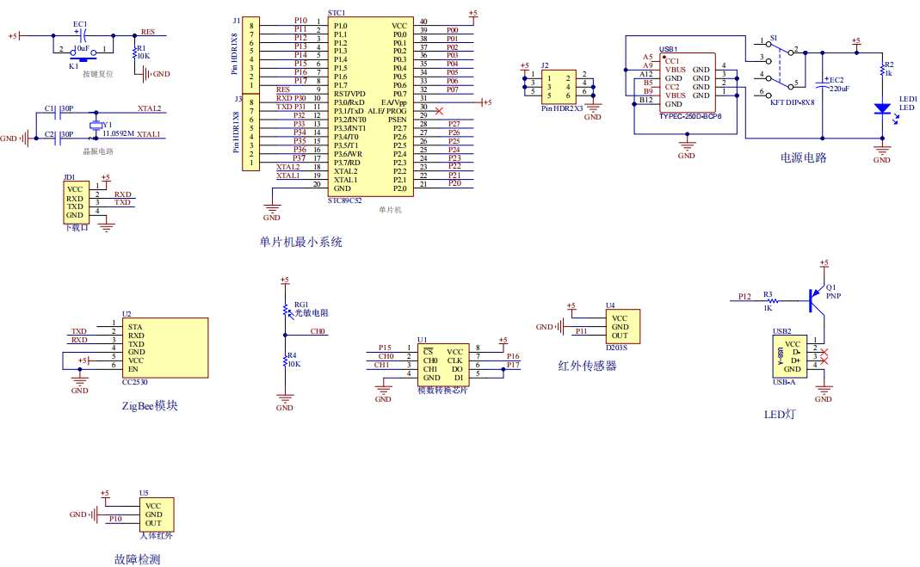Select the R4 10K resistor symbol
Viewport: 920px width, 567px height.
[x=285, y=360]
